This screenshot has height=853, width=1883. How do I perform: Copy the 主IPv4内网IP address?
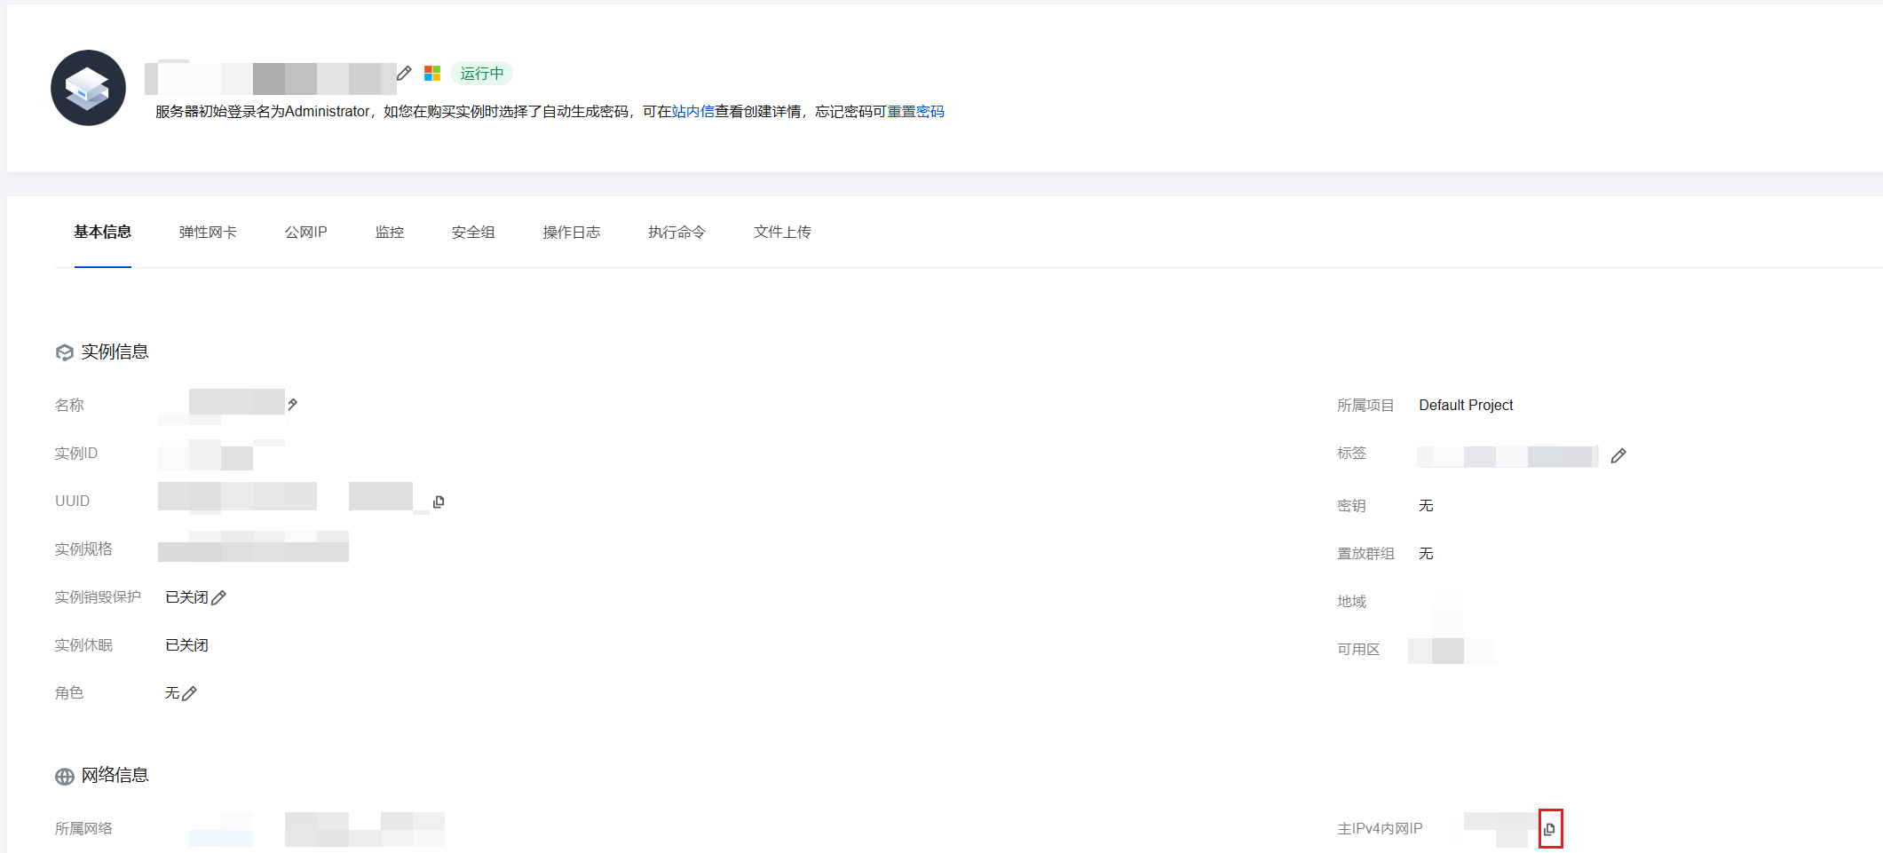(1549, 829)
